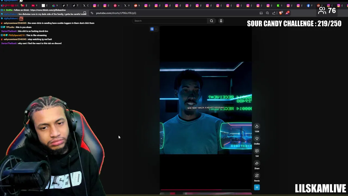Seek using the red Short progress bar
This screenshot has width=348, height=196.
point(206,190)
